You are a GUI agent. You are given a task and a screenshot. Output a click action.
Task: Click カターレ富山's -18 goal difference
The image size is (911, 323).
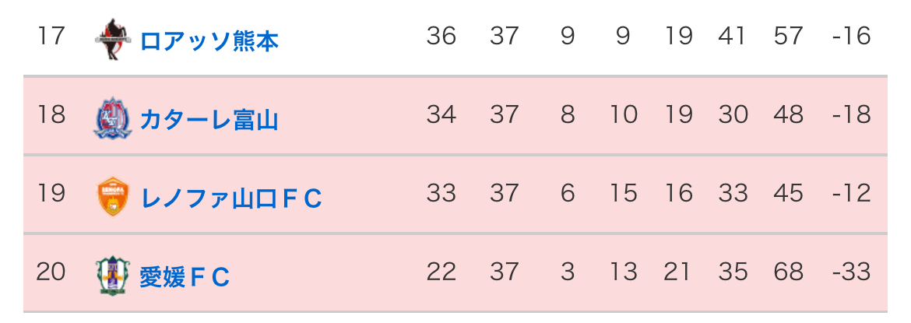coord(851,115)
